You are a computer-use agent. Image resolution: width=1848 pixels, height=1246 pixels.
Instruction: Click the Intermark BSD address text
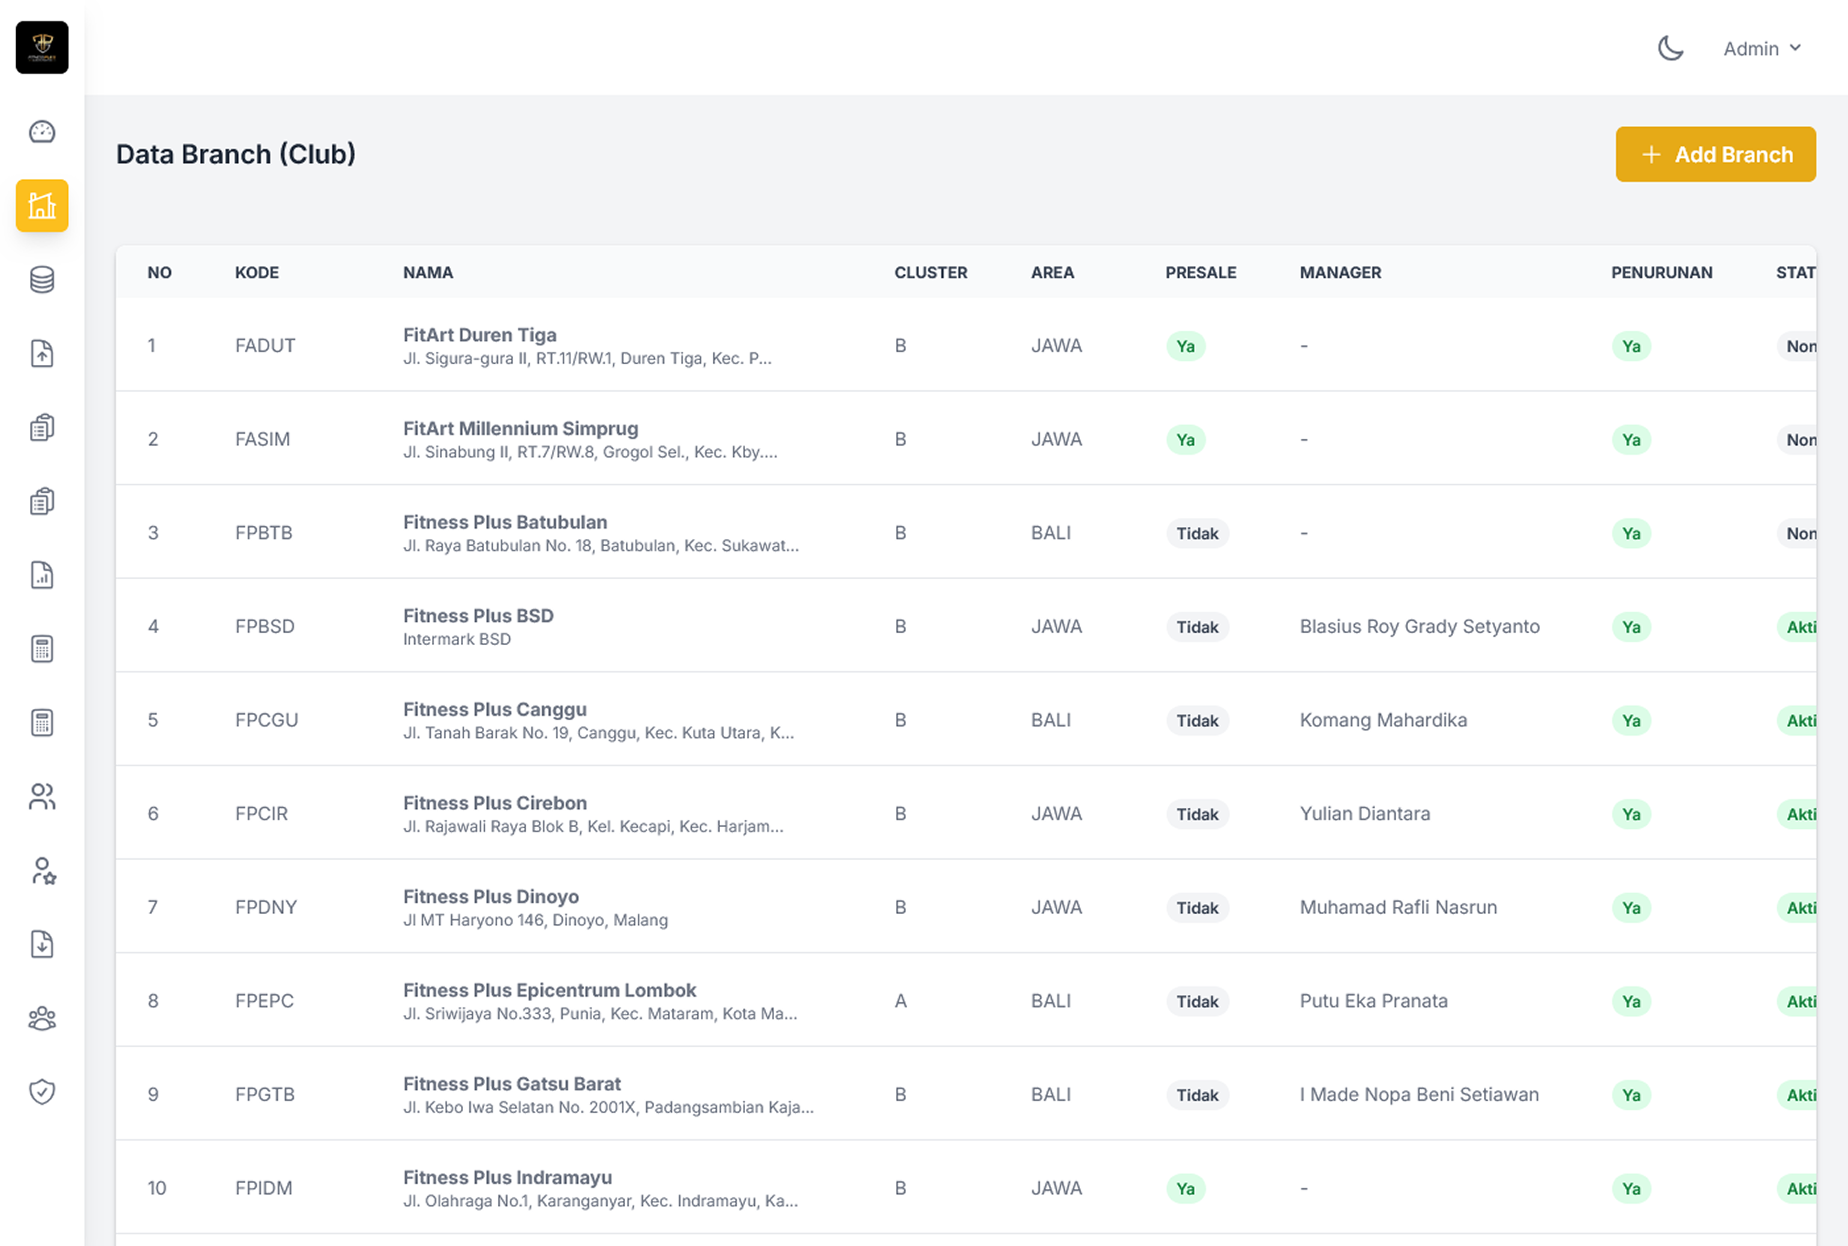457,640
